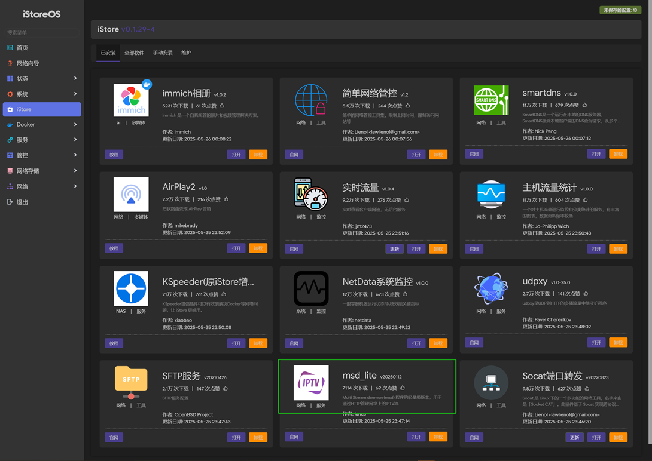This screenshot has width=652, height=461.
Task: Click the udpxy globe icon
Action: [490, 288]
